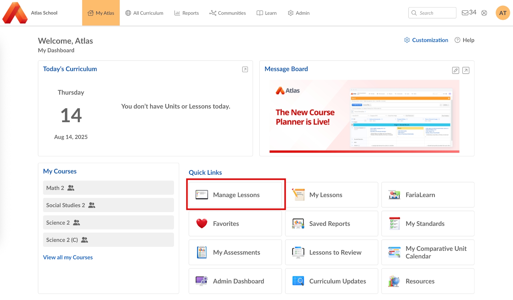Screen dimensions: 513x300
Task: Open the Manage Lessons quick link
Action: click(x=236, y=195)
